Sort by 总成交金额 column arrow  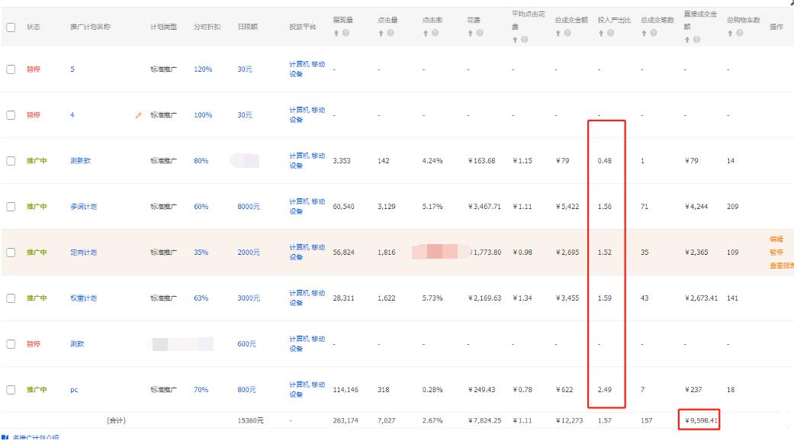pos(558,34)
